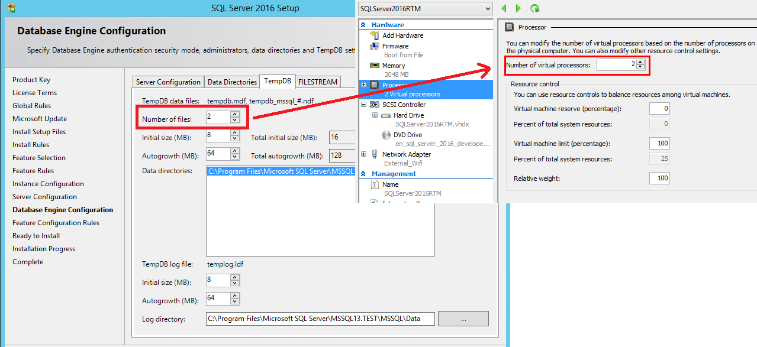
Task: Go forward with the green right arrow
Action: (518, 8)
